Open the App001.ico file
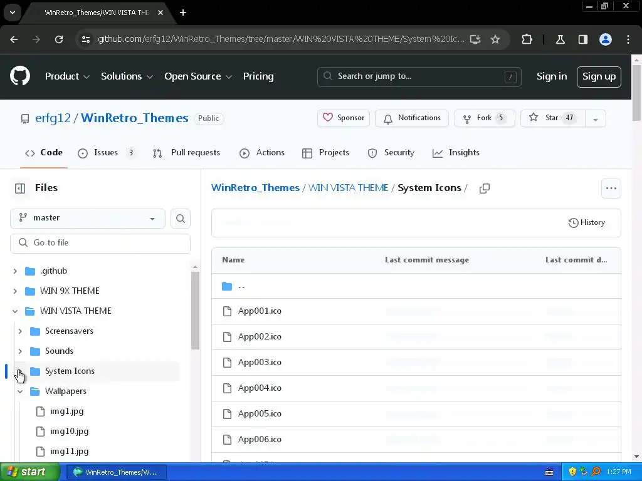Image resolution: width=642 pixels, height=481 pixels. tap(260, 311)
